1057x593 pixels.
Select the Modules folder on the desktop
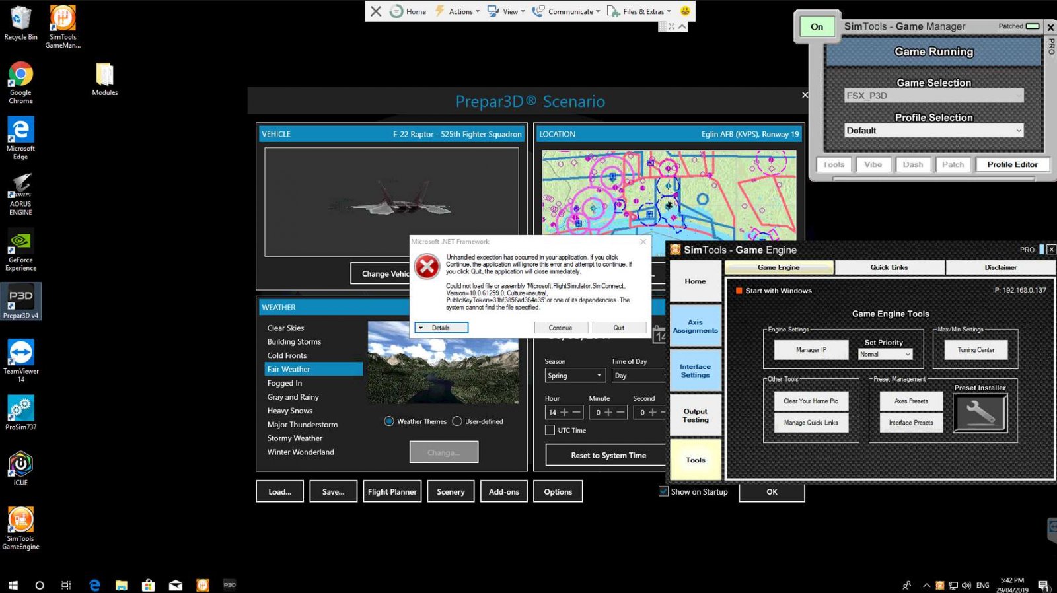[104, 79]
